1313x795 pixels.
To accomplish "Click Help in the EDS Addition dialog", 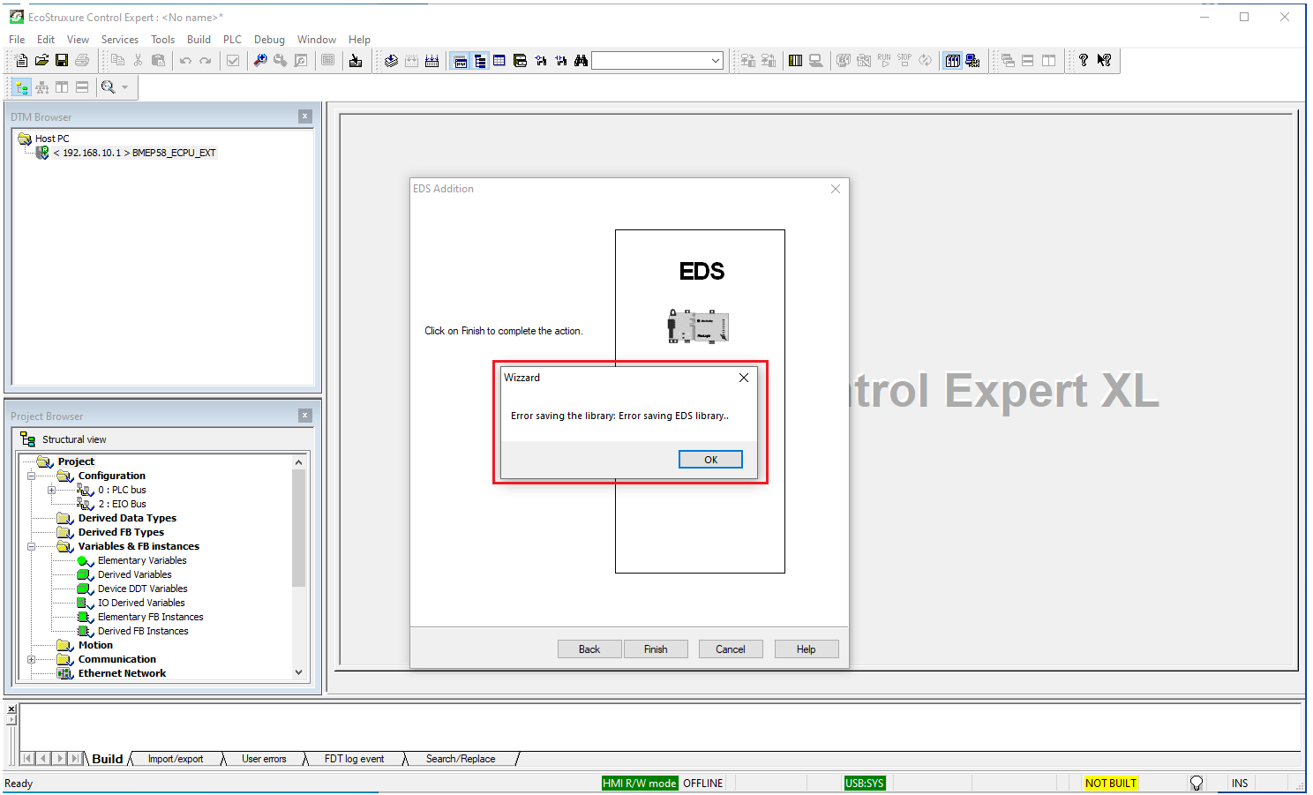I will click(x=807, y=649).
